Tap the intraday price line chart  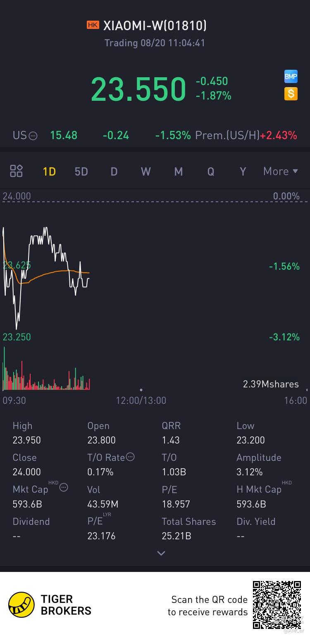[46, 277]
